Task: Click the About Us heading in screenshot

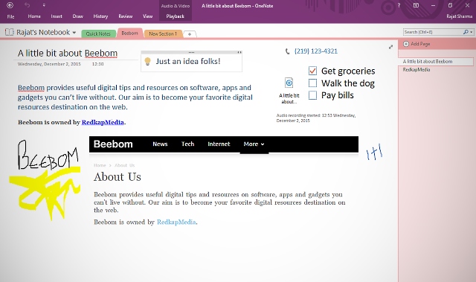Action: coord(118,176)
